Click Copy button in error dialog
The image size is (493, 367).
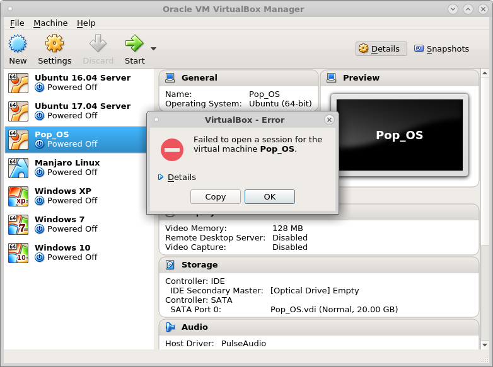coord(216,197)
